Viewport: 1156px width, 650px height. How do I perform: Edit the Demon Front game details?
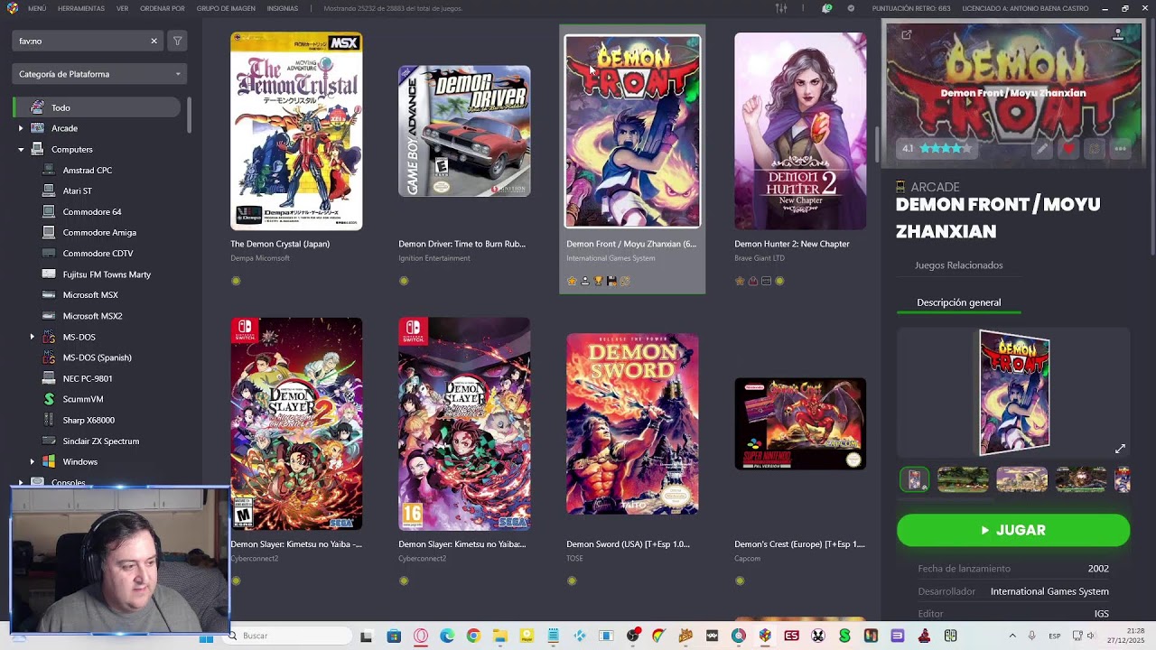1042,149
